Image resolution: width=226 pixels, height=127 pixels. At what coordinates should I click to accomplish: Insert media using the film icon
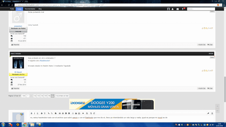click(x=79, y=113)
